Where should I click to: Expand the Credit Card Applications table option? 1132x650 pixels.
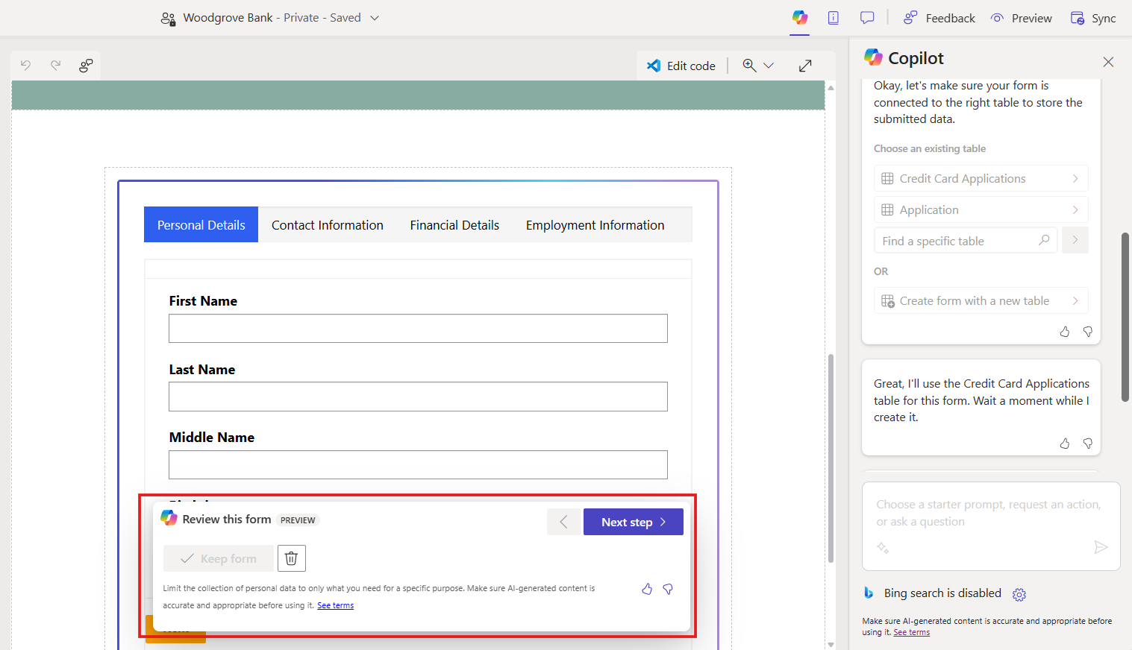tap(1075, 178)
